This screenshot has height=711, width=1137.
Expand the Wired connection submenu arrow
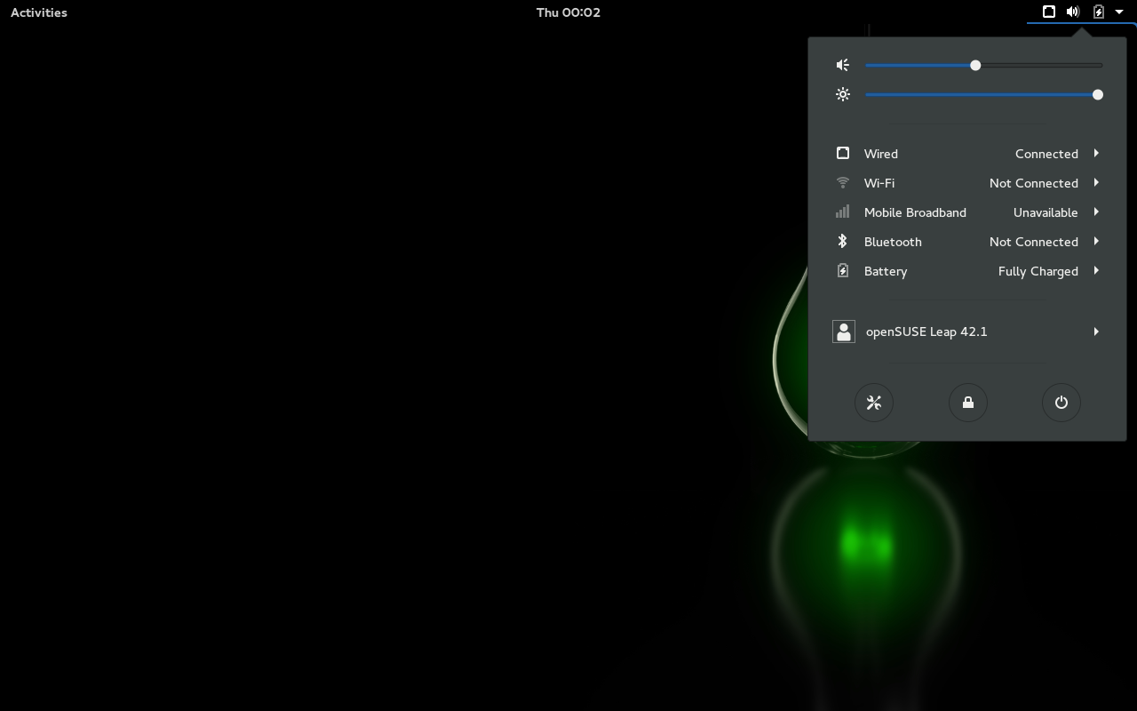(x=1096, y=154)
